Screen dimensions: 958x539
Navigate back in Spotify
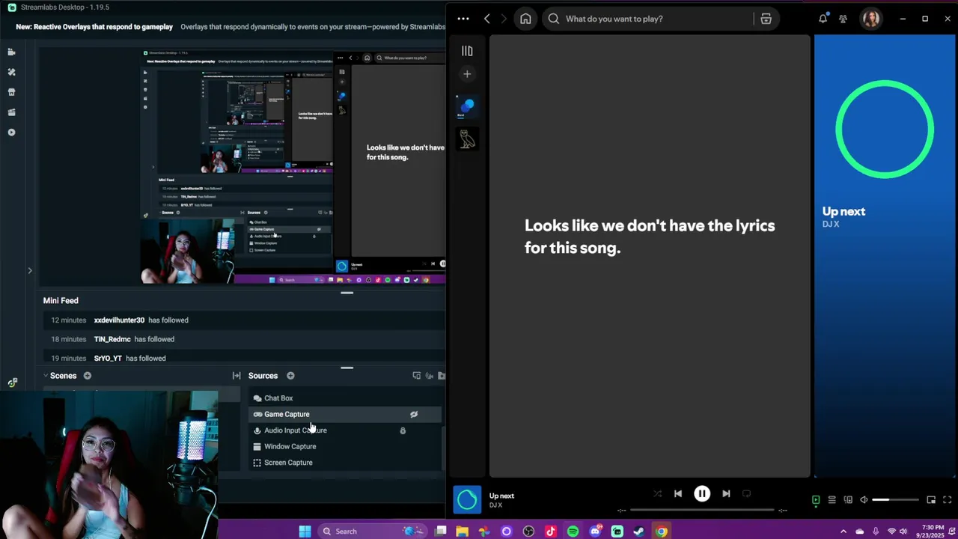(x=487, y=19)
